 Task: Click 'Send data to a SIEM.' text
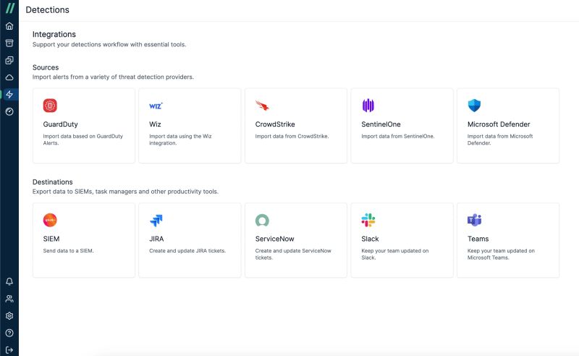(68, 251)
